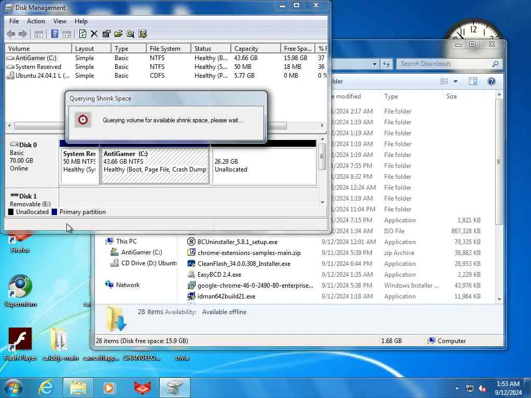Sort by the Status column header
531x398 pixels.
(211, 48)
